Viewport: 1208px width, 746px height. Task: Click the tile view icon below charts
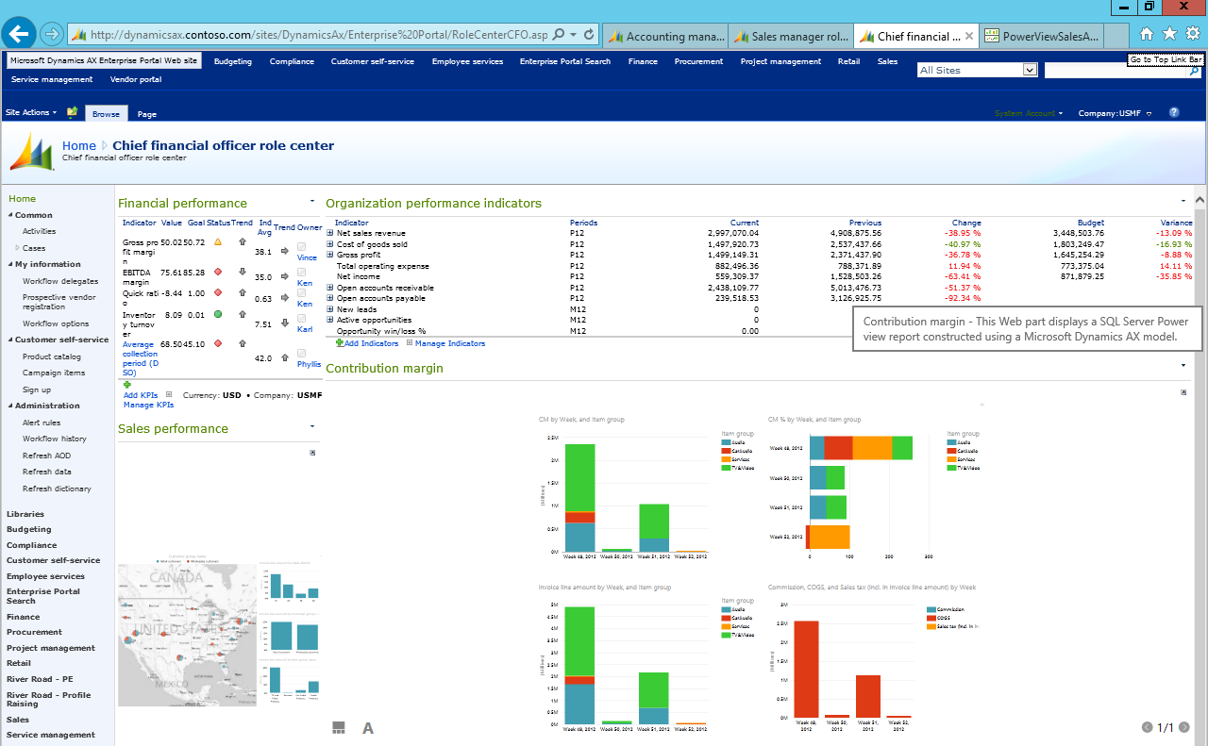(x=339, y=727)
